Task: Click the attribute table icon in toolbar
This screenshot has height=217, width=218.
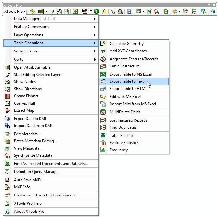Action: pos(41,11)
